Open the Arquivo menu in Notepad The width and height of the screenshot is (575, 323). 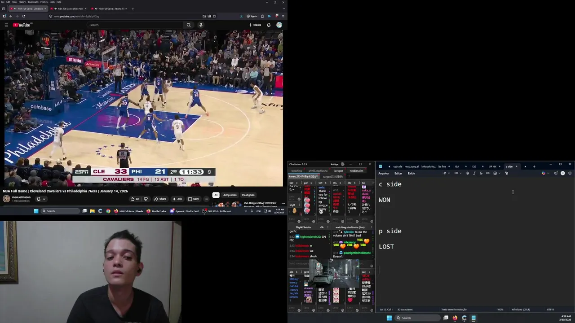pos(383,173)
